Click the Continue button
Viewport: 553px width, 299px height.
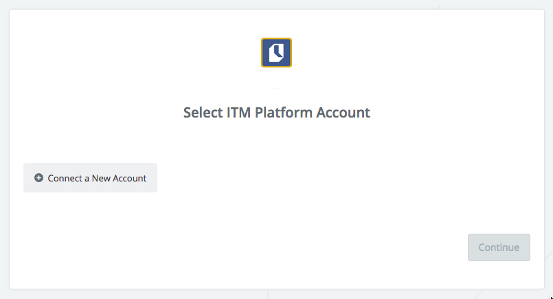pyautogui.click(x=499, y=247)
